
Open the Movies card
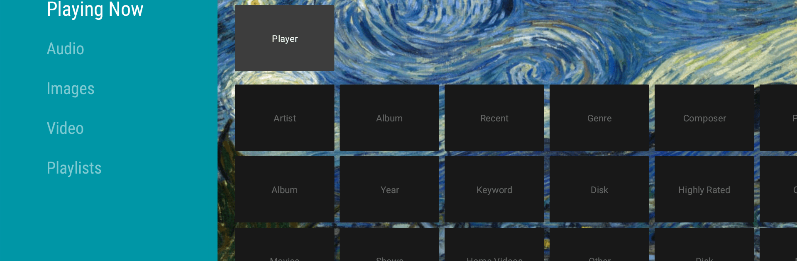click(x=284, y=245)
